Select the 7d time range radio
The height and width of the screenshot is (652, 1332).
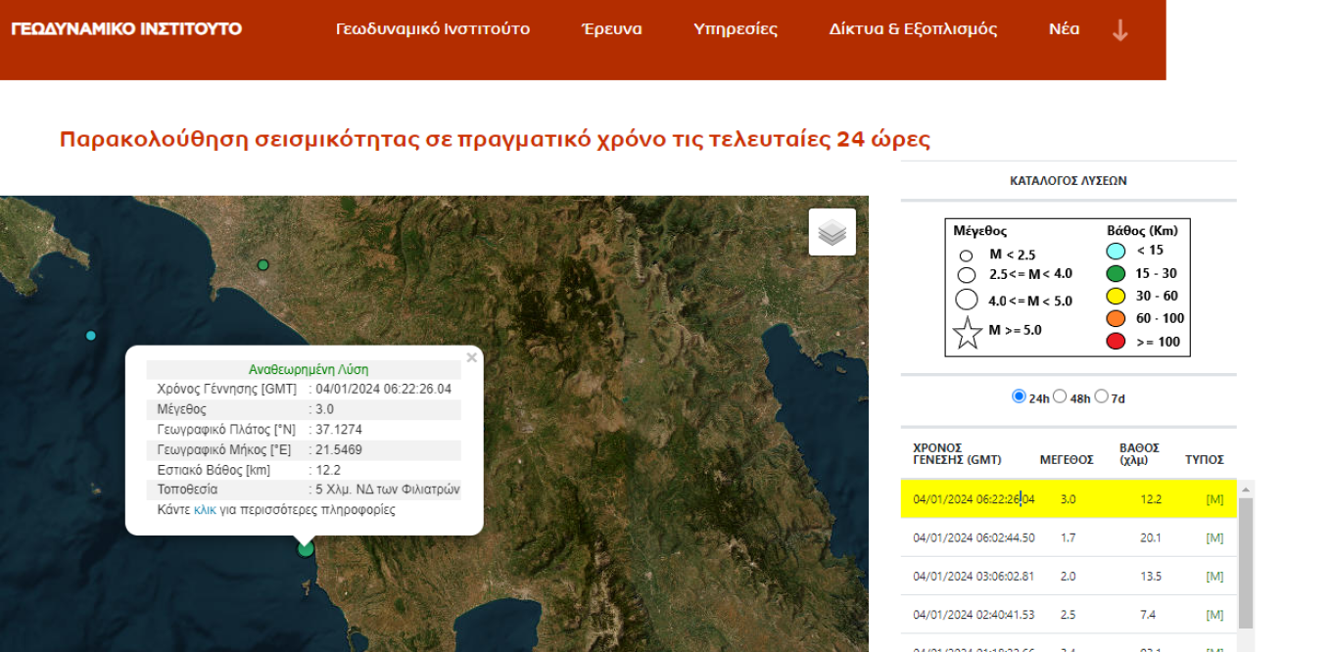[x=1102, y=396]
